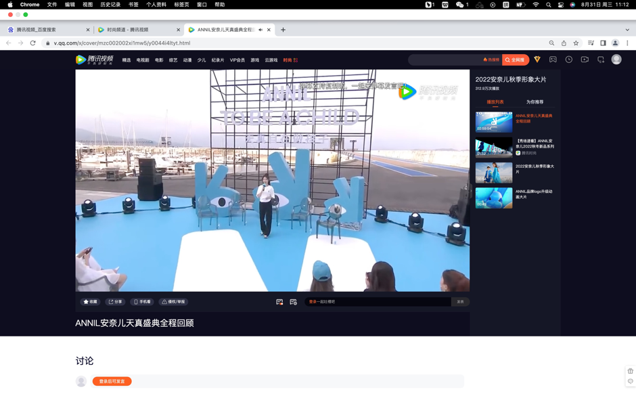Click the upload video icon in header
Viewport: 636px width, 398px height.
(x=585, y=60)
